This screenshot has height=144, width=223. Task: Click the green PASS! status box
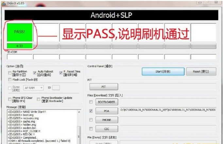point(20,32)
